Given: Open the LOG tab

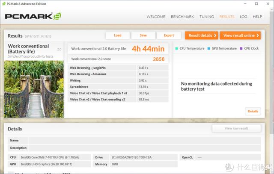Looking at the screenshot, I should (x=243, y=17).
